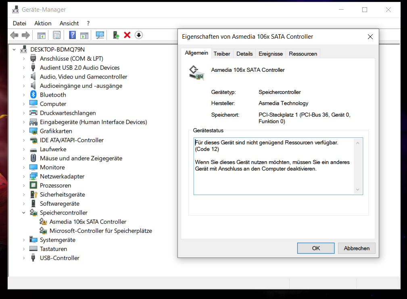Select the Computer entry
Viewport: 407px width, 299px height.
pos(53,104)
